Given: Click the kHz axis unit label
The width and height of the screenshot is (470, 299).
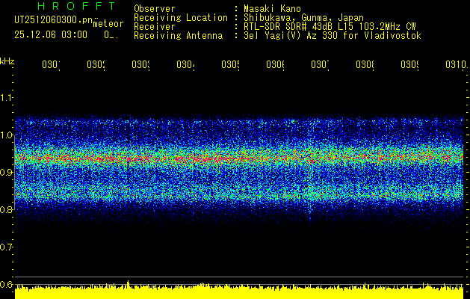Looking at the screenshot, I should [7, 61].
